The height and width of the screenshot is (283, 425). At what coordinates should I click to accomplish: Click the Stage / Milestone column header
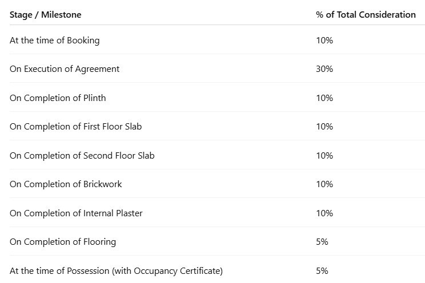tap(45, 15)
